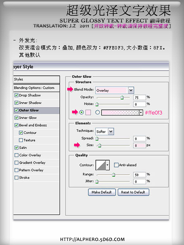This screenshot has height=245, width=184.
Task: Enable the Stroke checkbox
Action: tap(16, 178)
